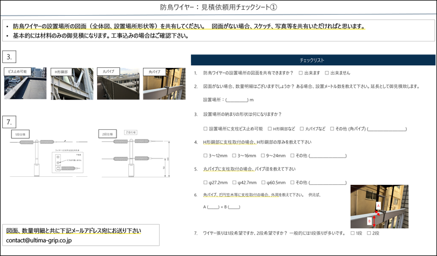
Task: Click the page title 防鳥ワイヤー：見積依頼用チェックシート①
Action: 218,7
